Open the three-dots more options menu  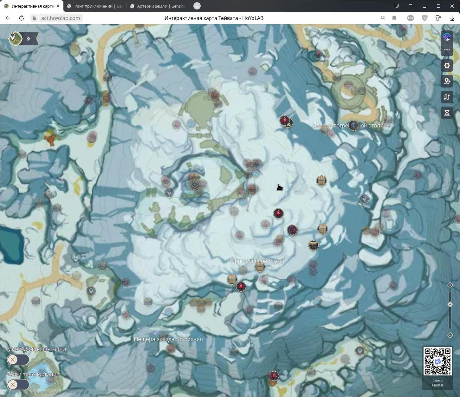pyautogui.click(x=447, y=50)
